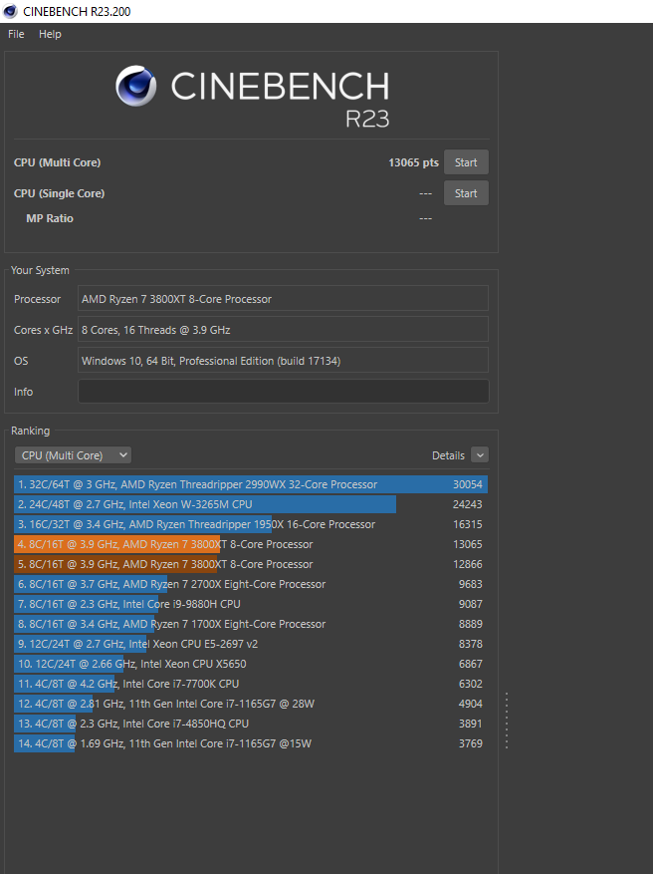Expand the Details dropdown arrow
This screenshot has height=874, width=653.
[480, 454]
